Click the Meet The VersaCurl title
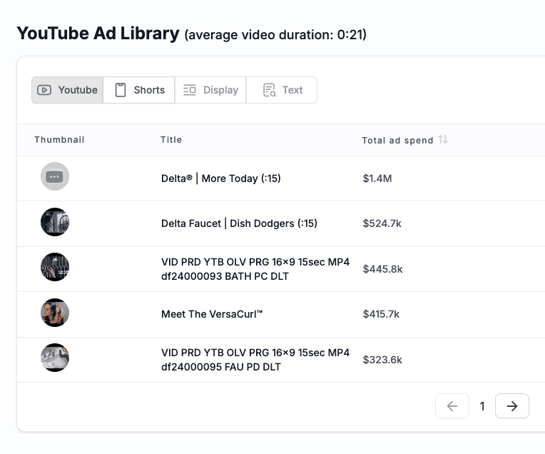 (x=212, y=314)
